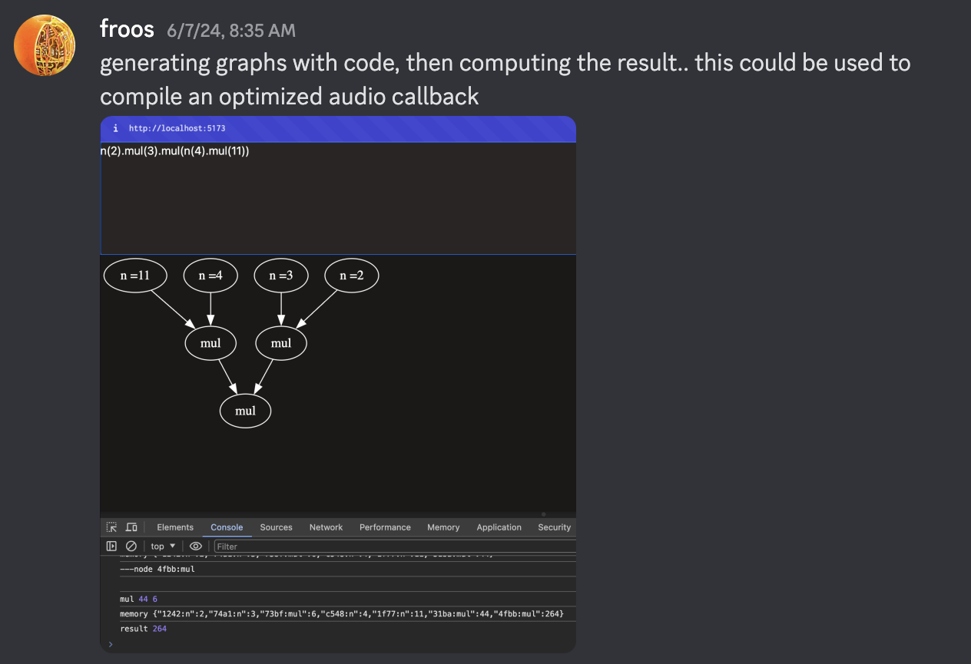The width and height of the screenshot is (971, 664).
Task: Click the inspect element picker icon
Action: 112,527
